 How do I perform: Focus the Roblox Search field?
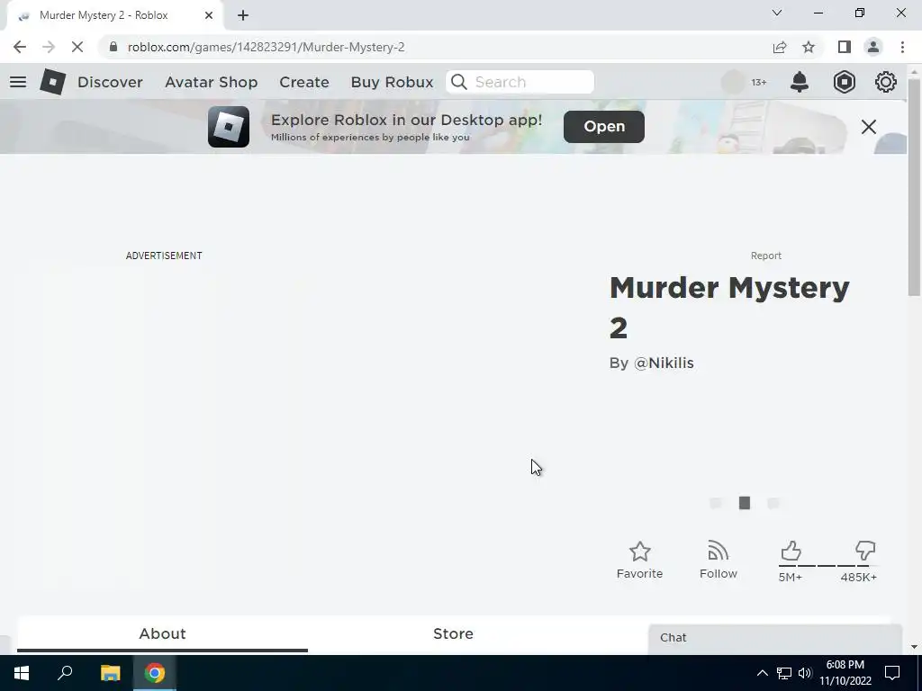[520, 82]
